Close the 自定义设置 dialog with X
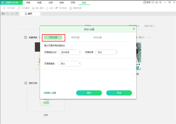This screenshot has height=124, width=176. [133, 29]
